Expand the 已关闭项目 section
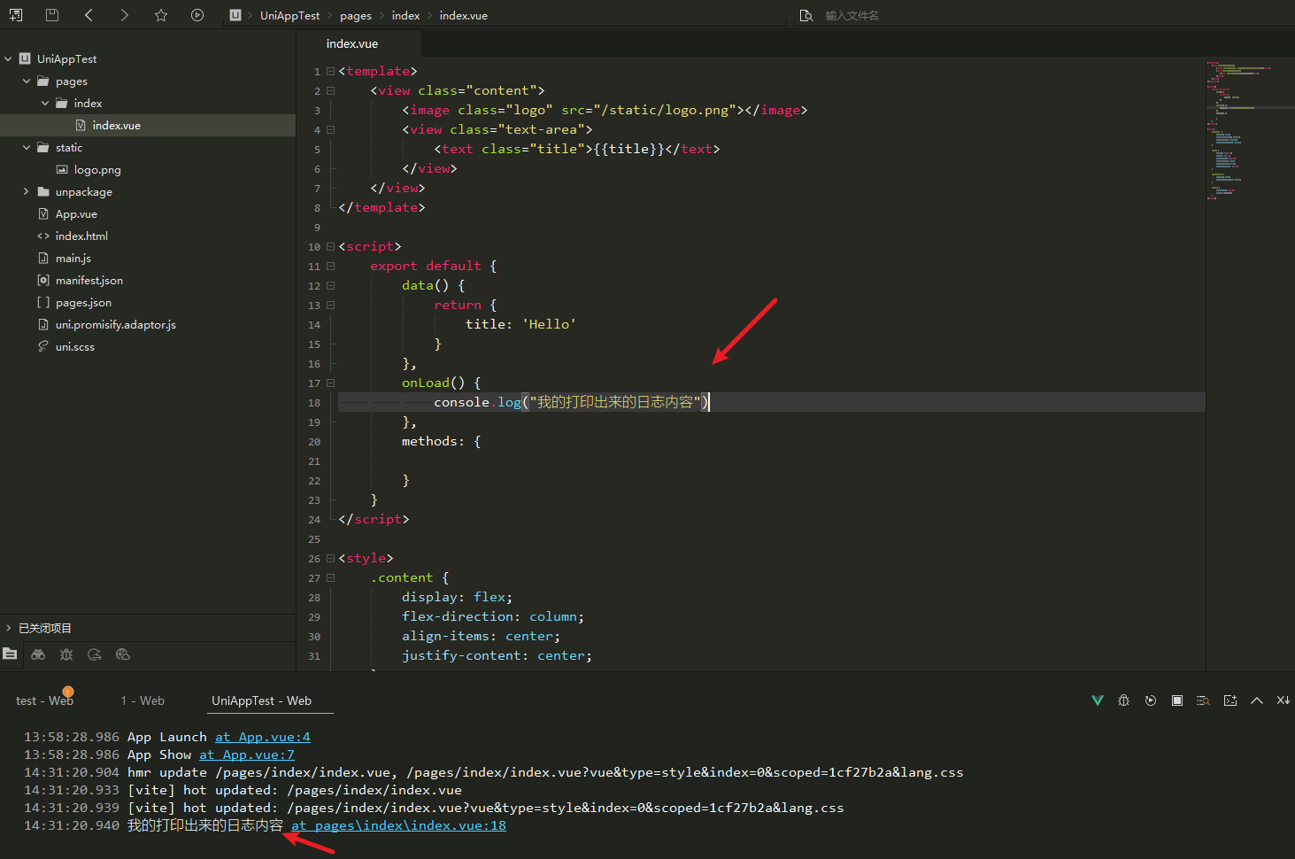 click(x=8, y=628)
